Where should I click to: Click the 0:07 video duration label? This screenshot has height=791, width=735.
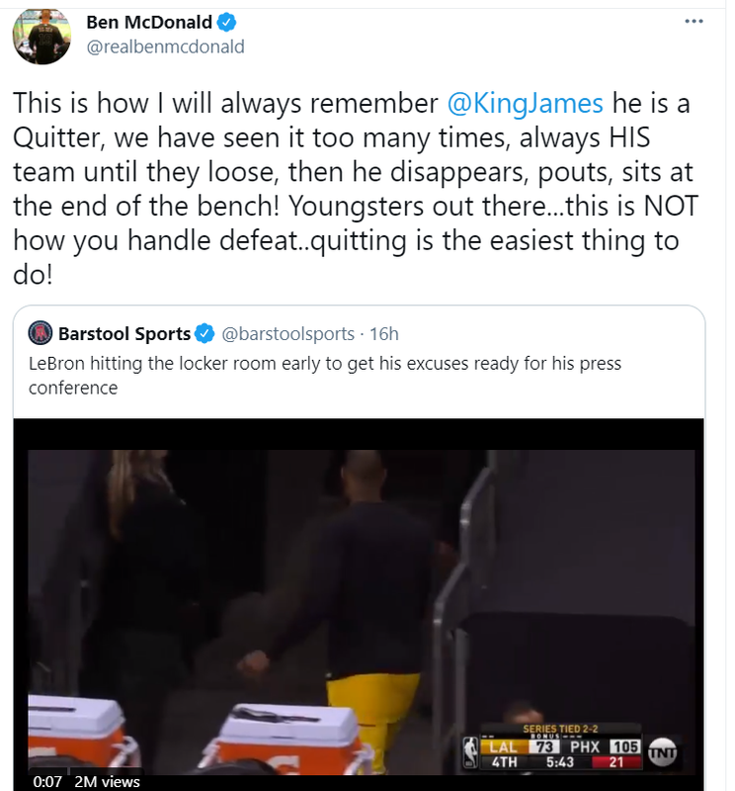47,781
